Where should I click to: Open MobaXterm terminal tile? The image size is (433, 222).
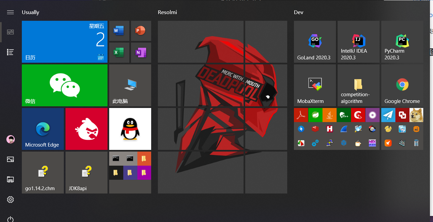pos(315,85)
